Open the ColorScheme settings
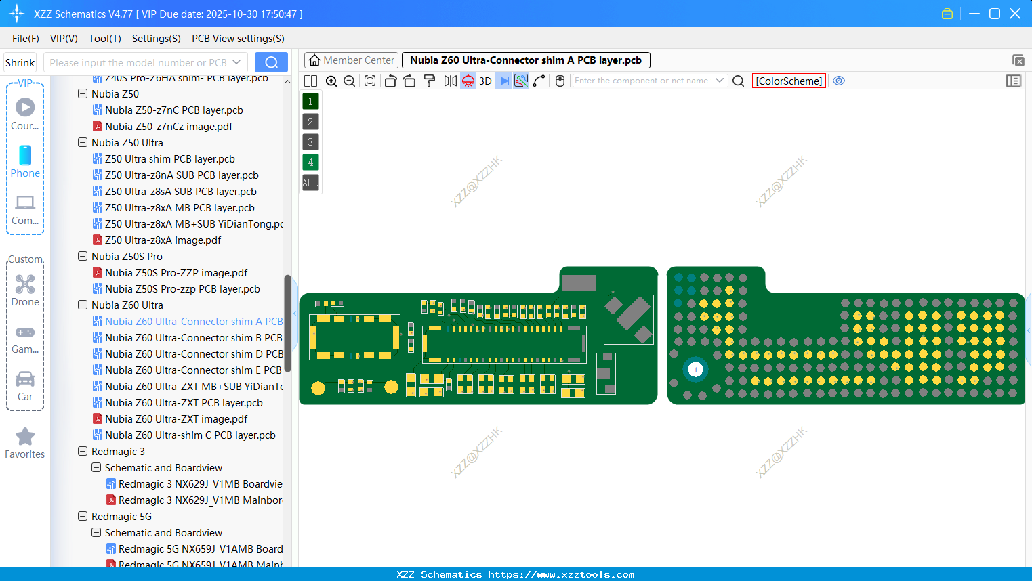The image size is (1032, 581). tap(789, 81)
